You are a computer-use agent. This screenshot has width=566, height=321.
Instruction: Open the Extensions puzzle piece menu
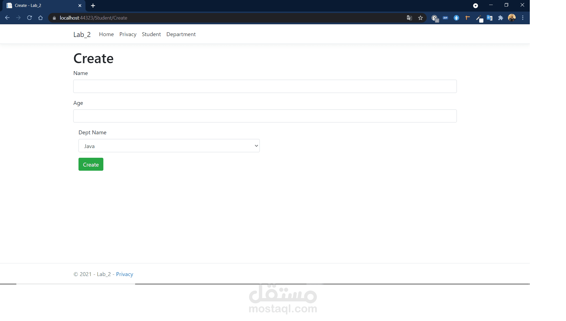(x=501, y=18)
